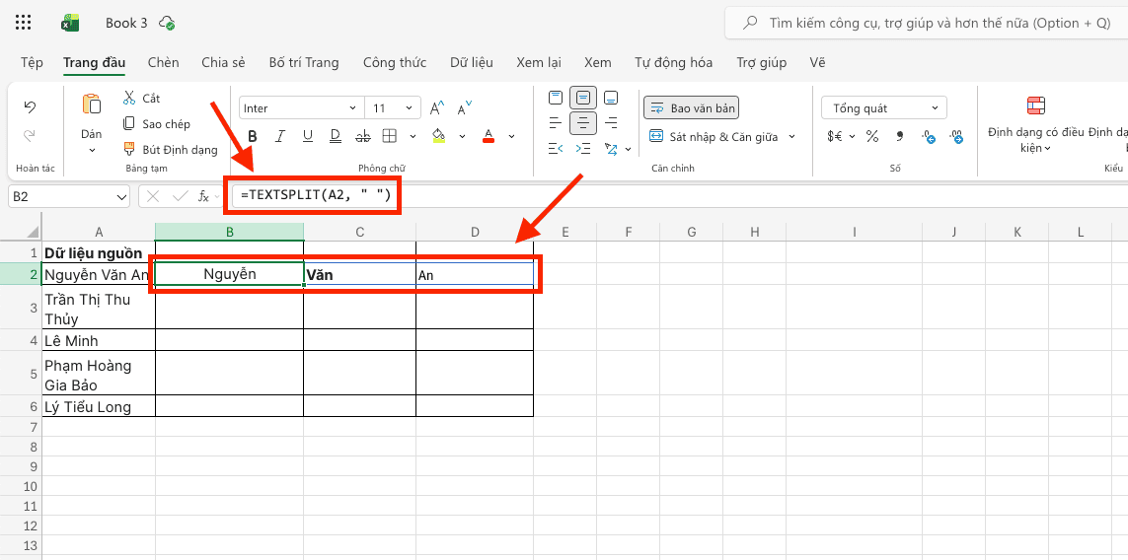1128x560 pixels.
Task: Open the cell borders icon
Action: 389,136
